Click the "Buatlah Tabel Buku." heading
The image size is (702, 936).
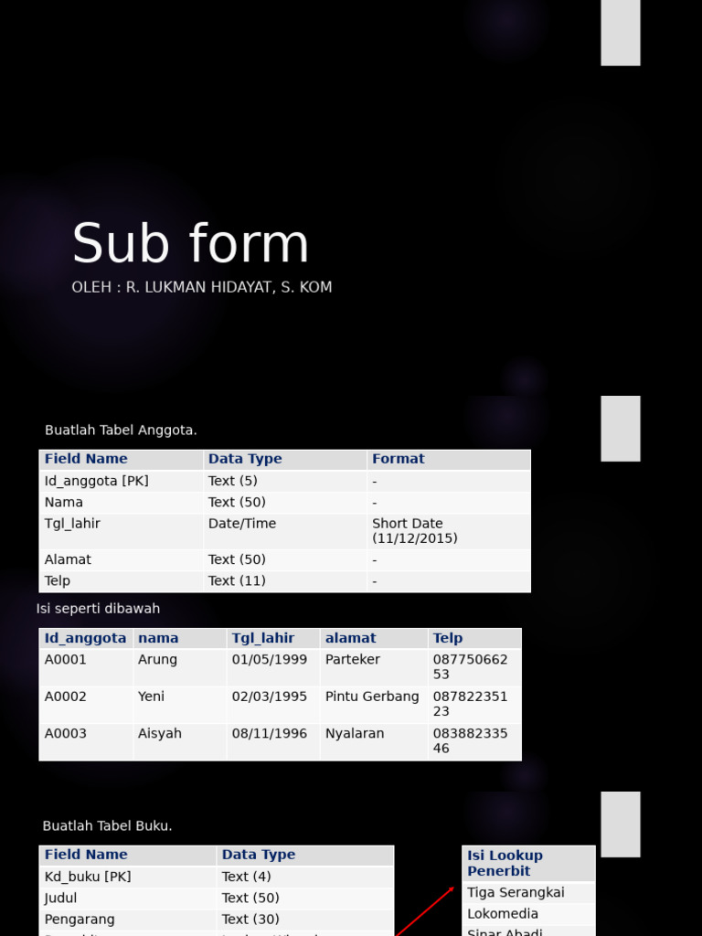[108, 825]
